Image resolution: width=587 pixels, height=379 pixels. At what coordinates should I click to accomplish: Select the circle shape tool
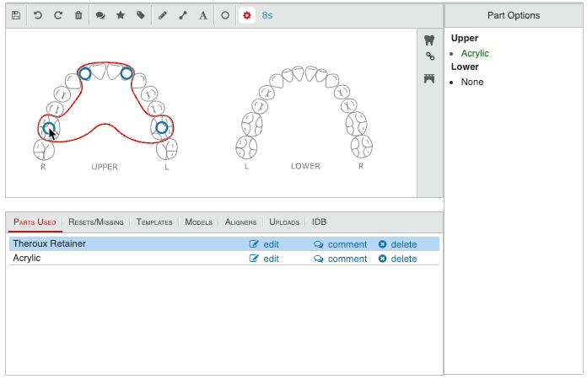(x=225, y=15)
